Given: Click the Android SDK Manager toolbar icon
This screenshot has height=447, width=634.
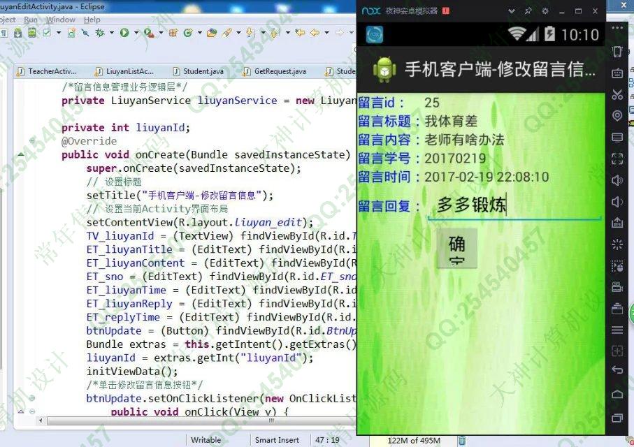Looking at the screenshot, I should point(17,33).
